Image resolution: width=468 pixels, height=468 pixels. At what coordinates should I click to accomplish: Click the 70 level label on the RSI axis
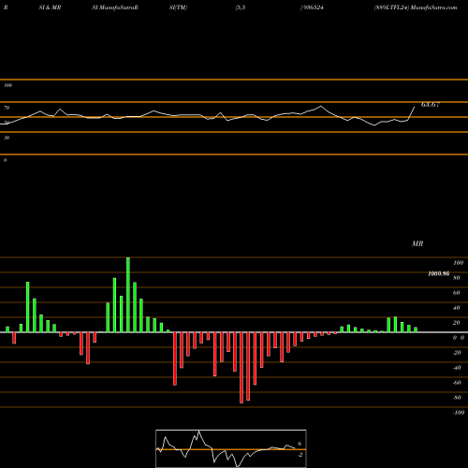pos(7,108)
